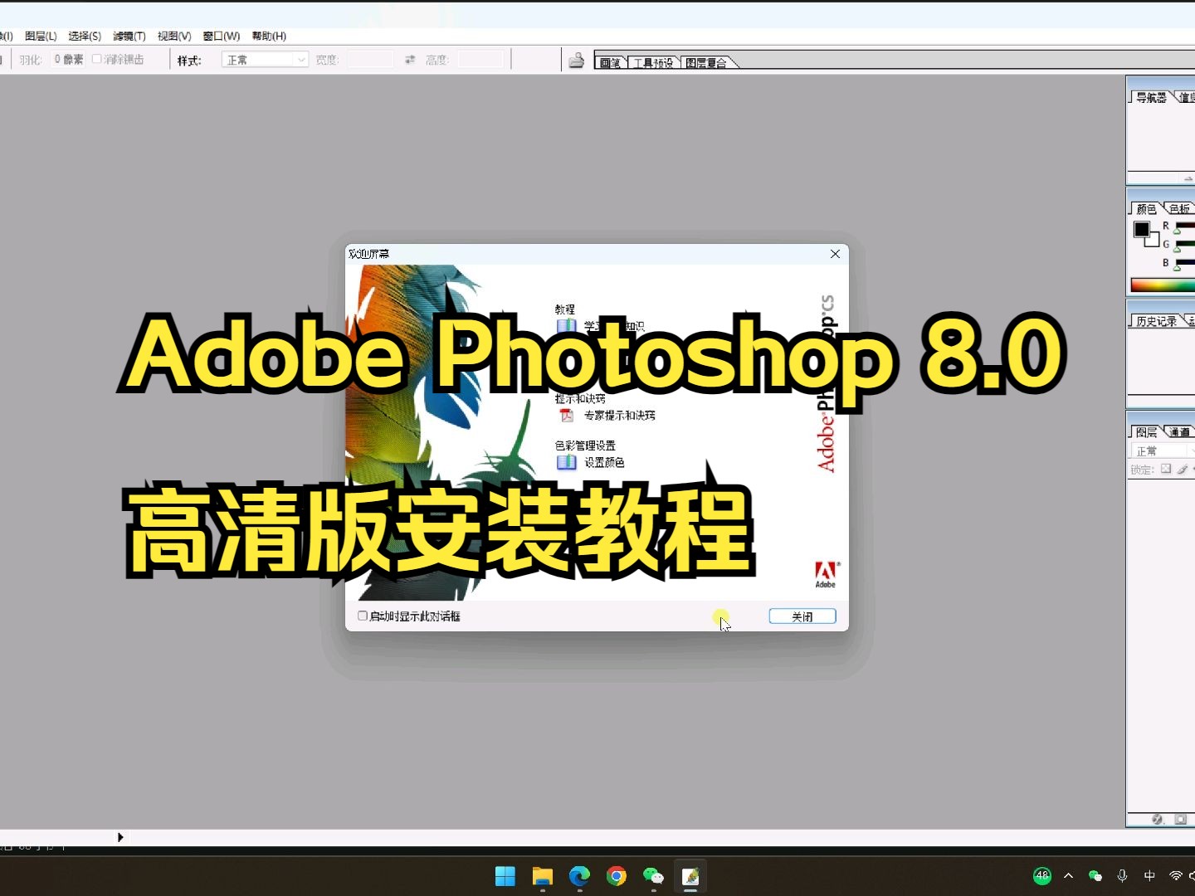Click the brush lock icon in Layers panel
This screenshot has width=1195, height=896.
pos(1183,469)
